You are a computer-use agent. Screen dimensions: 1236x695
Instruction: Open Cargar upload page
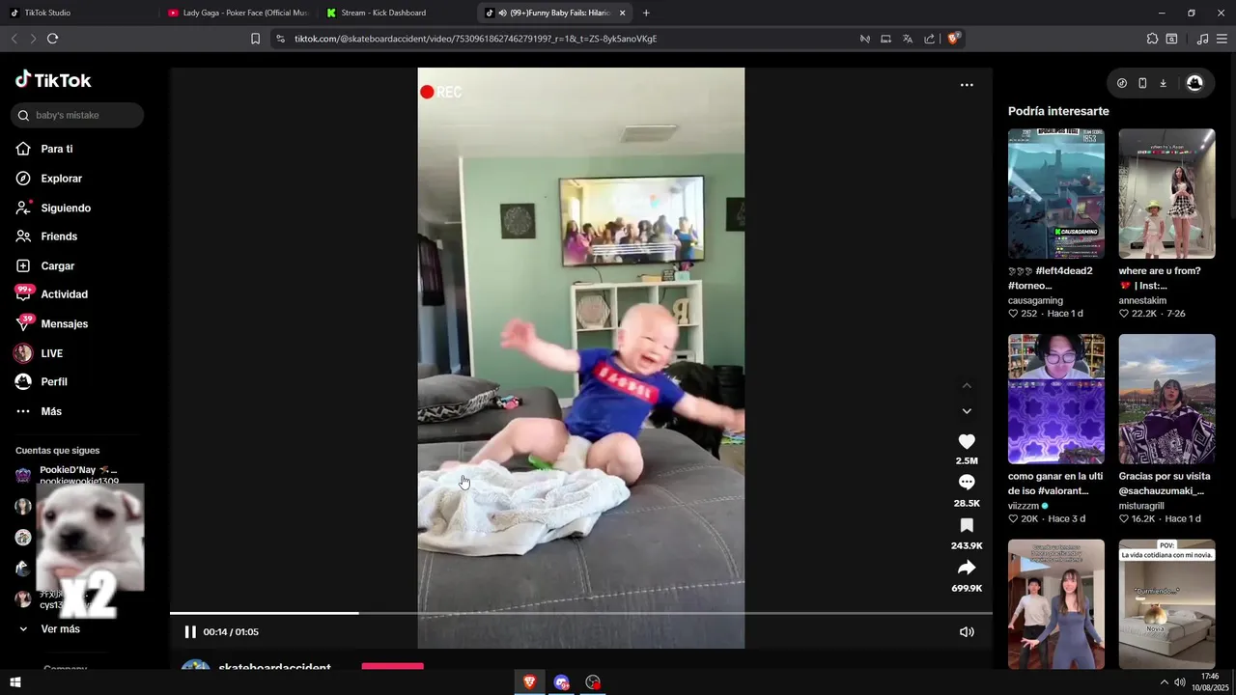pyautogui.click(x=58, y=265)
